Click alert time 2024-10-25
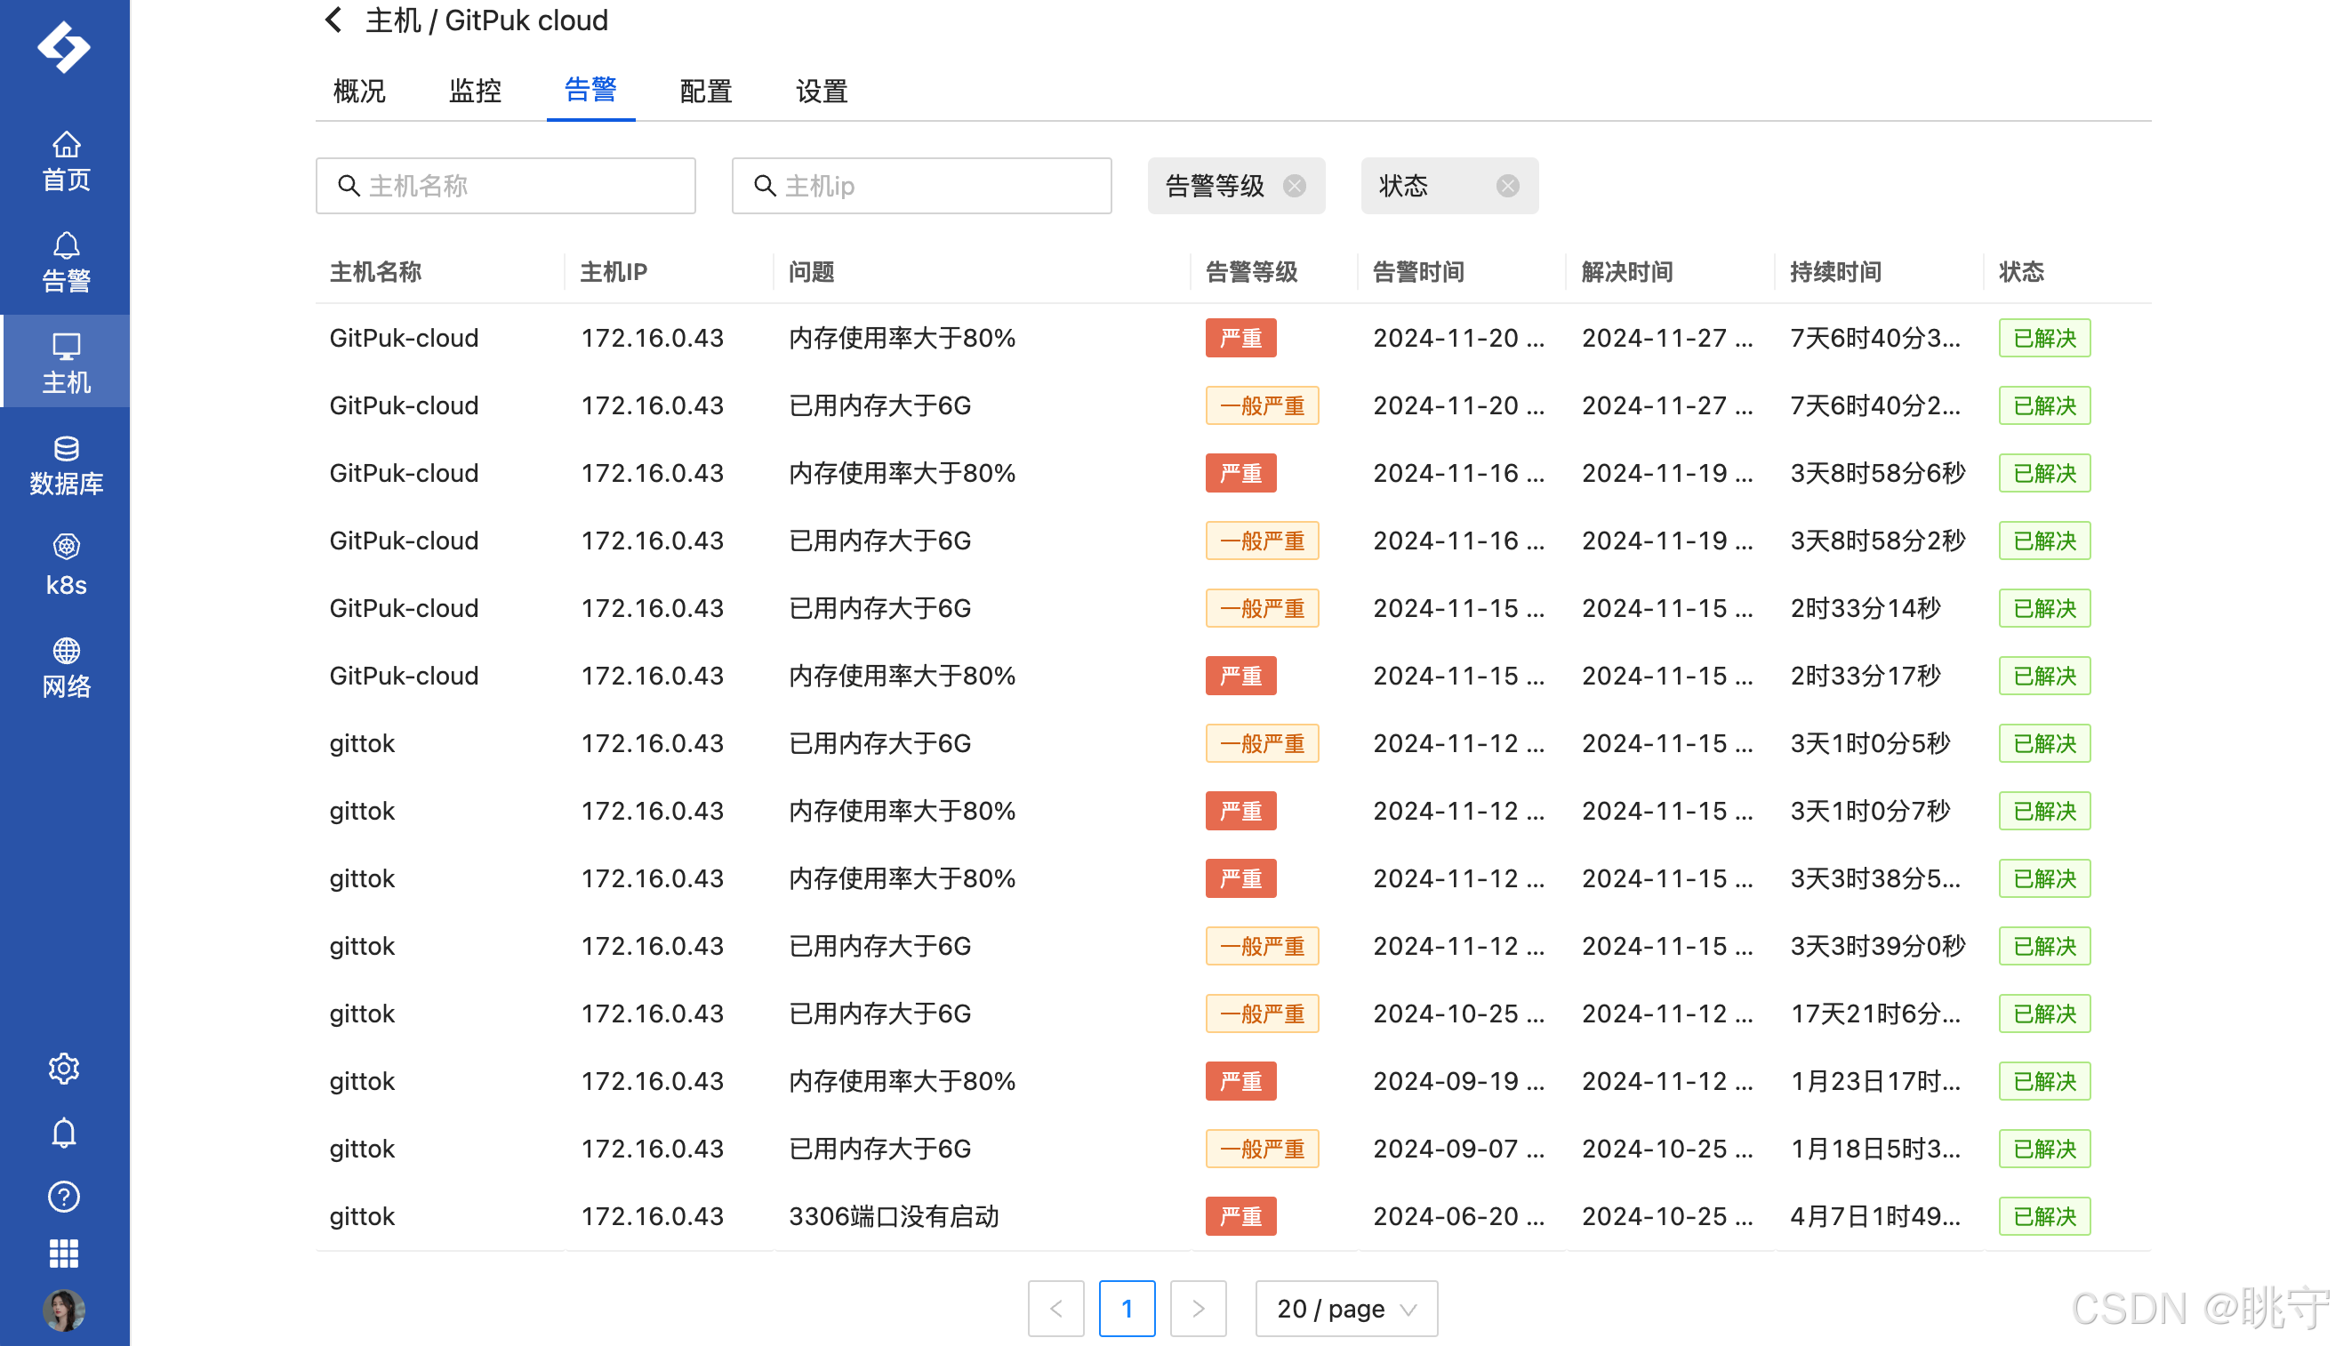 click(x=1458, y=1014)
